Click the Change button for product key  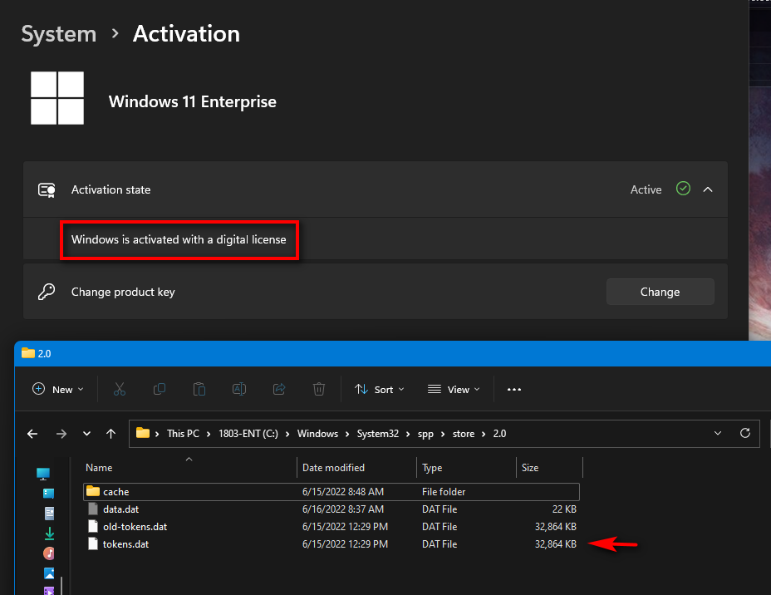(660, 292)
